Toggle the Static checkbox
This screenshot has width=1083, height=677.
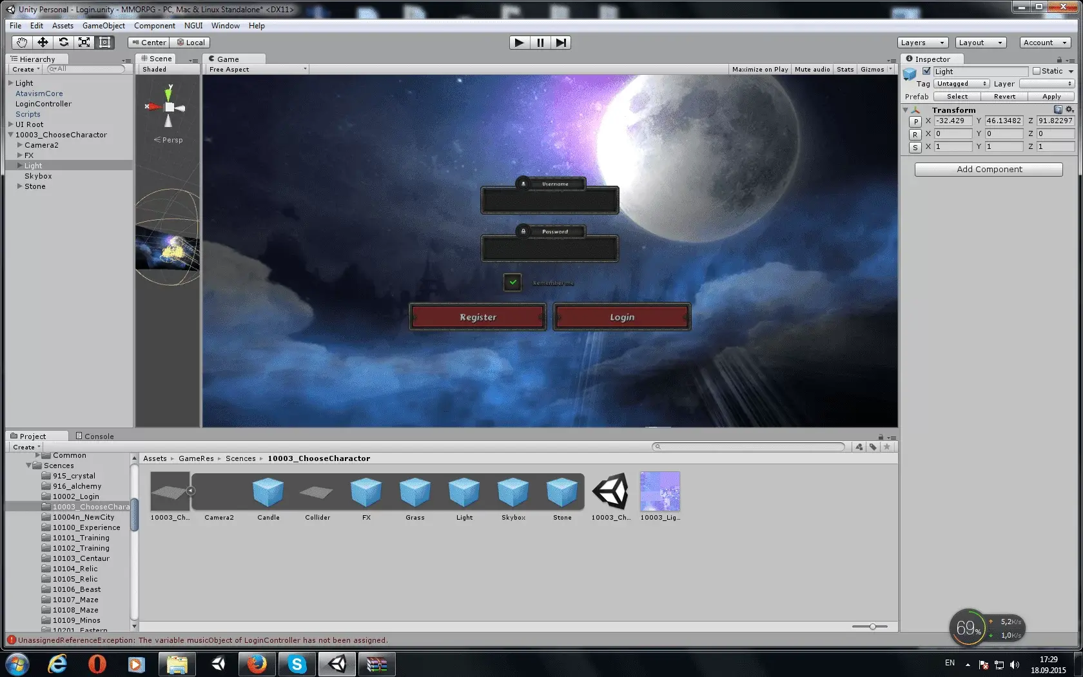click(1037, 72)
